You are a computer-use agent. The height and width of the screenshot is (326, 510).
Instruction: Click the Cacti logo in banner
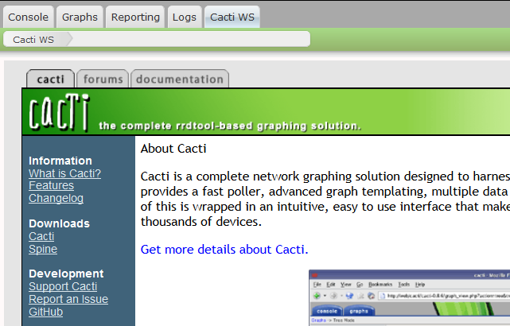[59, 112]
